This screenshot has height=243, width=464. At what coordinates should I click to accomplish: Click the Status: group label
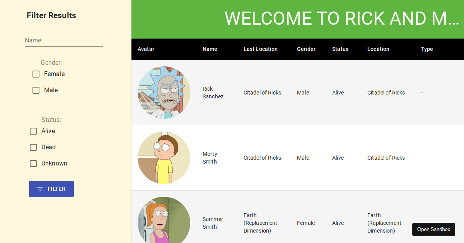pos(51,120)
